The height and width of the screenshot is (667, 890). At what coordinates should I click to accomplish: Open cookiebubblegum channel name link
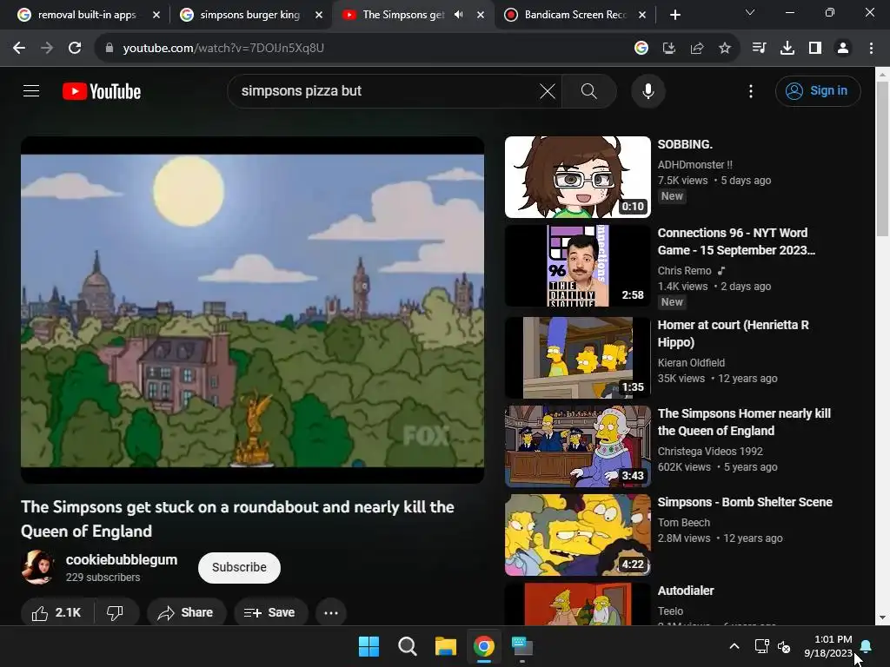click(122, 559)
